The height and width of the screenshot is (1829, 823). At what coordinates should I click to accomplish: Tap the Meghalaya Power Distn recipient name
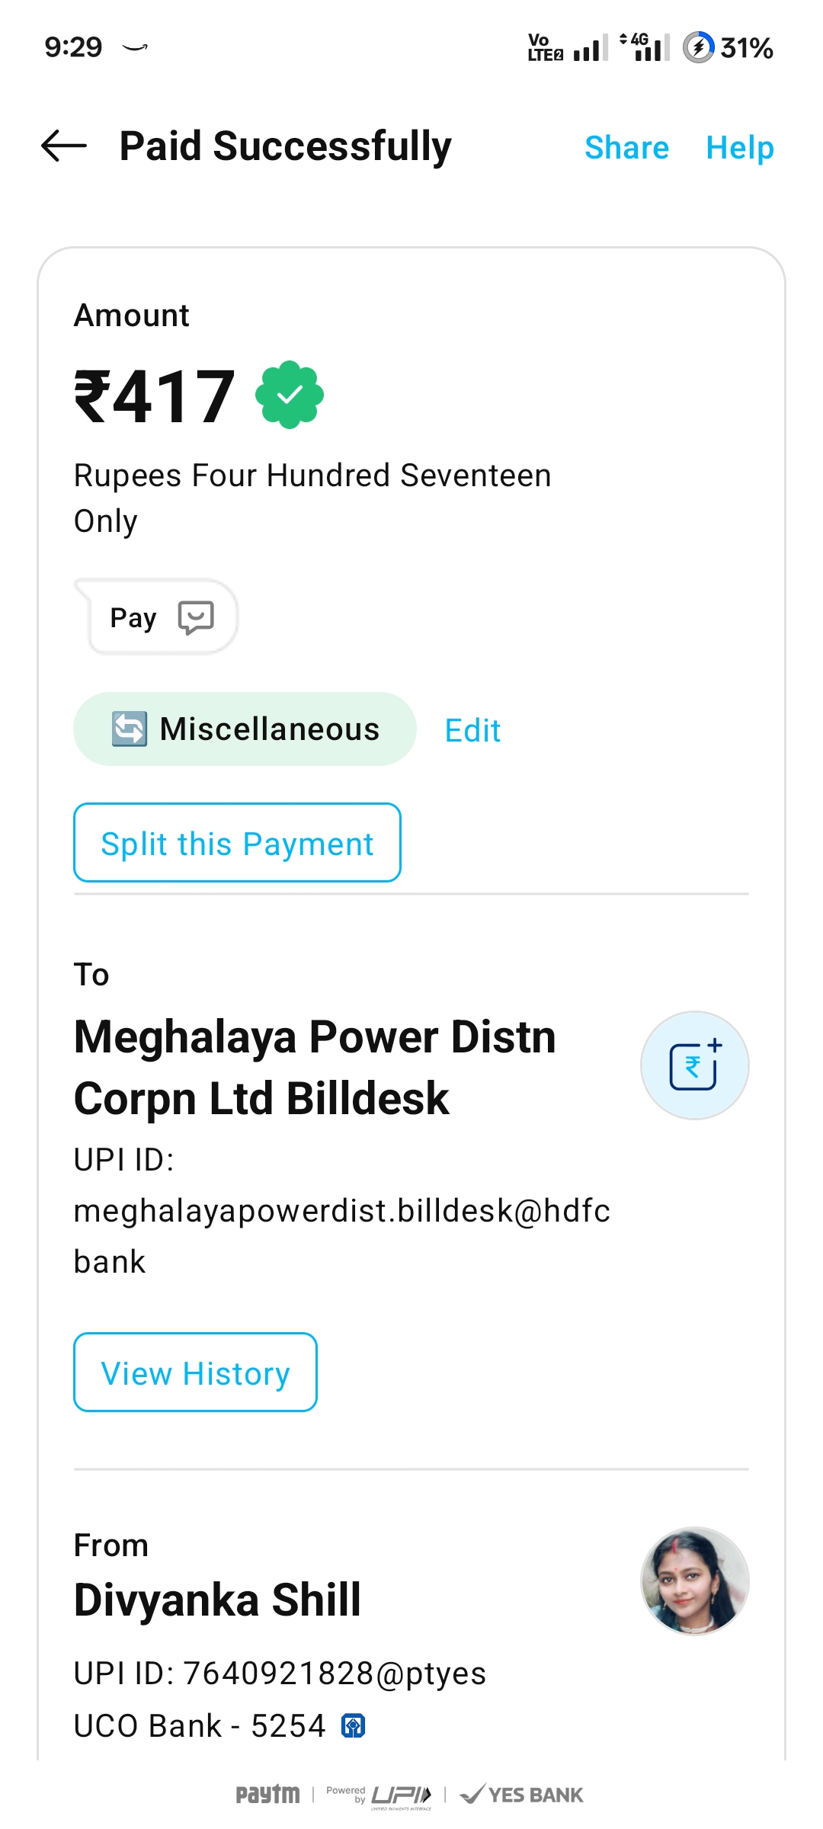tap(315, 1067)
